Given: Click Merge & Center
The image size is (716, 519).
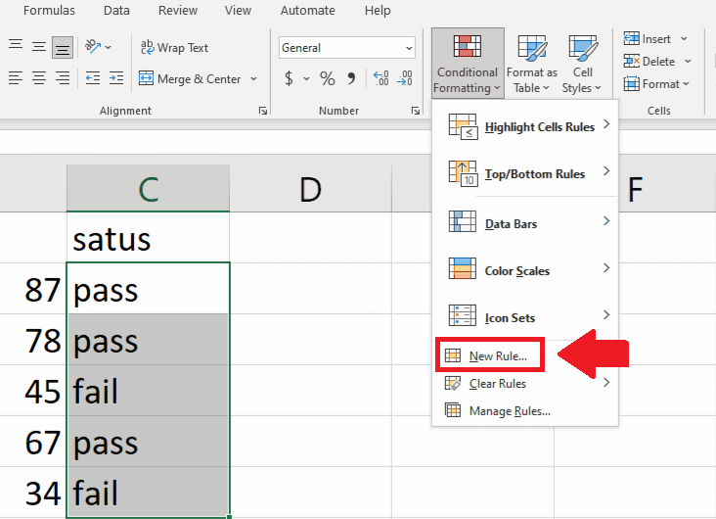Looking at the screenshot, I should (191, 78).
